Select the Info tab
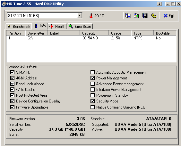Viewport: 181px width, 146px height. pos(40,26)
